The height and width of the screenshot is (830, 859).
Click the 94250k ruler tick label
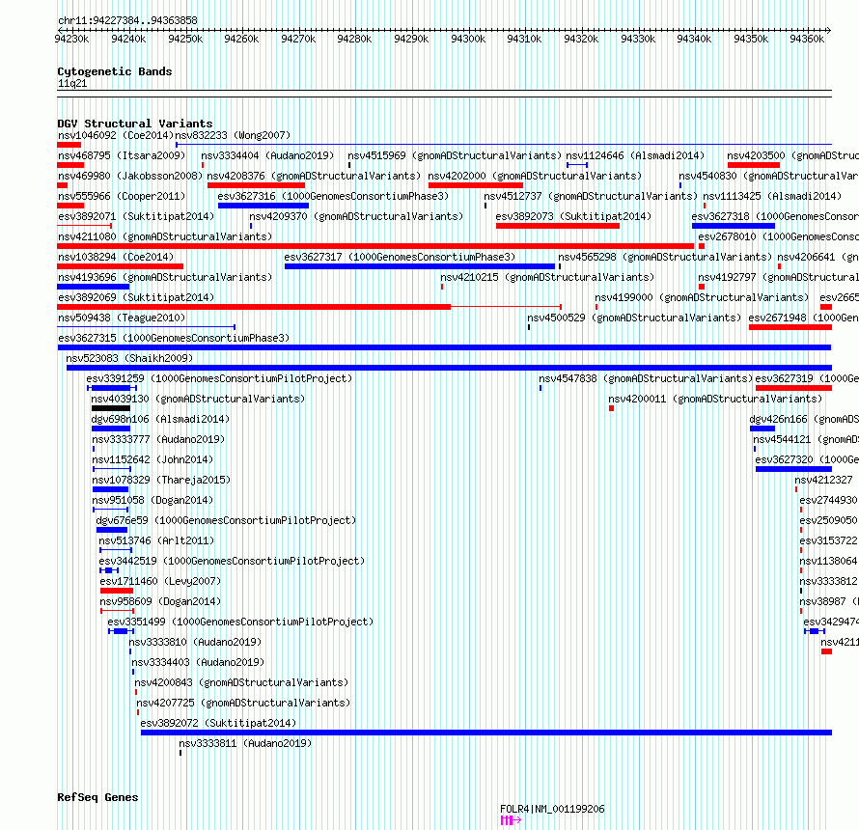185,39
